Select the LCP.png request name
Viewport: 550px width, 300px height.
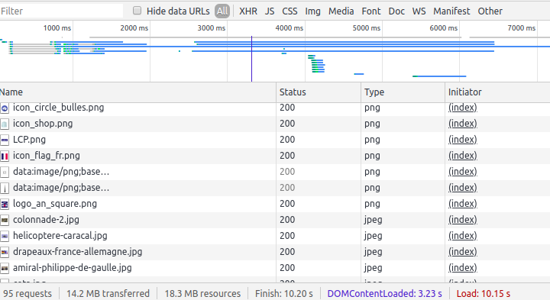pos(29,140)
